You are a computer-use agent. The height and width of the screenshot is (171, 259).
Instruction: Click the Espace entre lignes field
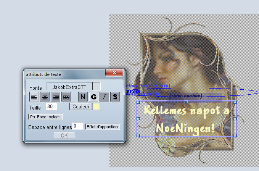(78, 126)
